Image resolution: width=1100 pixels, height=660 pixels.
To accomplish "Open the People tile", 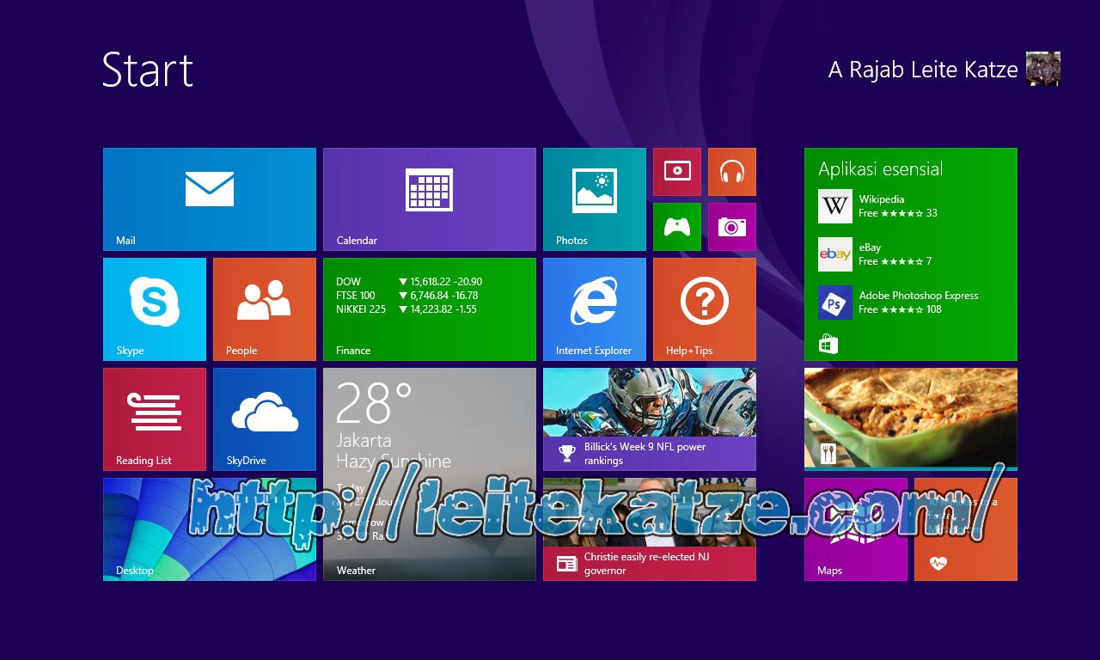I will 265,309.
